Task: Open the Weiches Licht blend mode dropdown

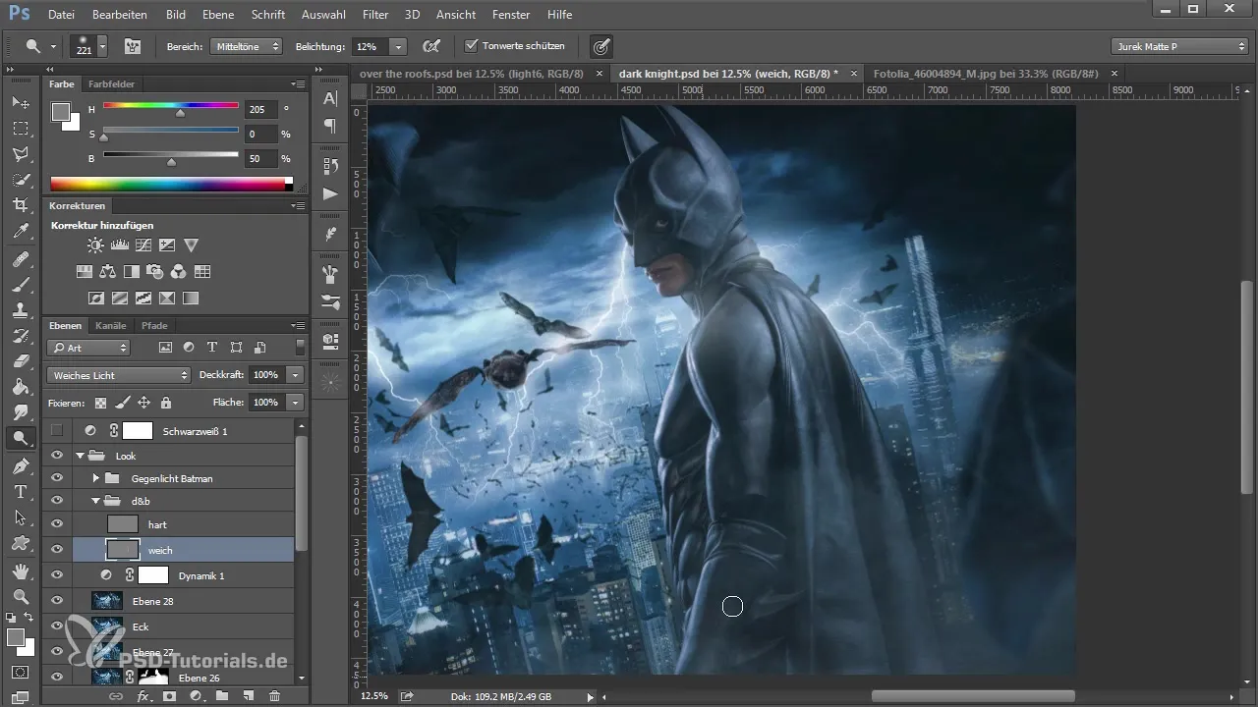Action: tap(118, 375)
